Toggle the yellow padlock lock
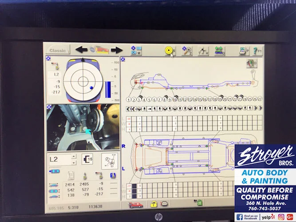The width and height of the screenshot is (296, 222). coord(154,204)
